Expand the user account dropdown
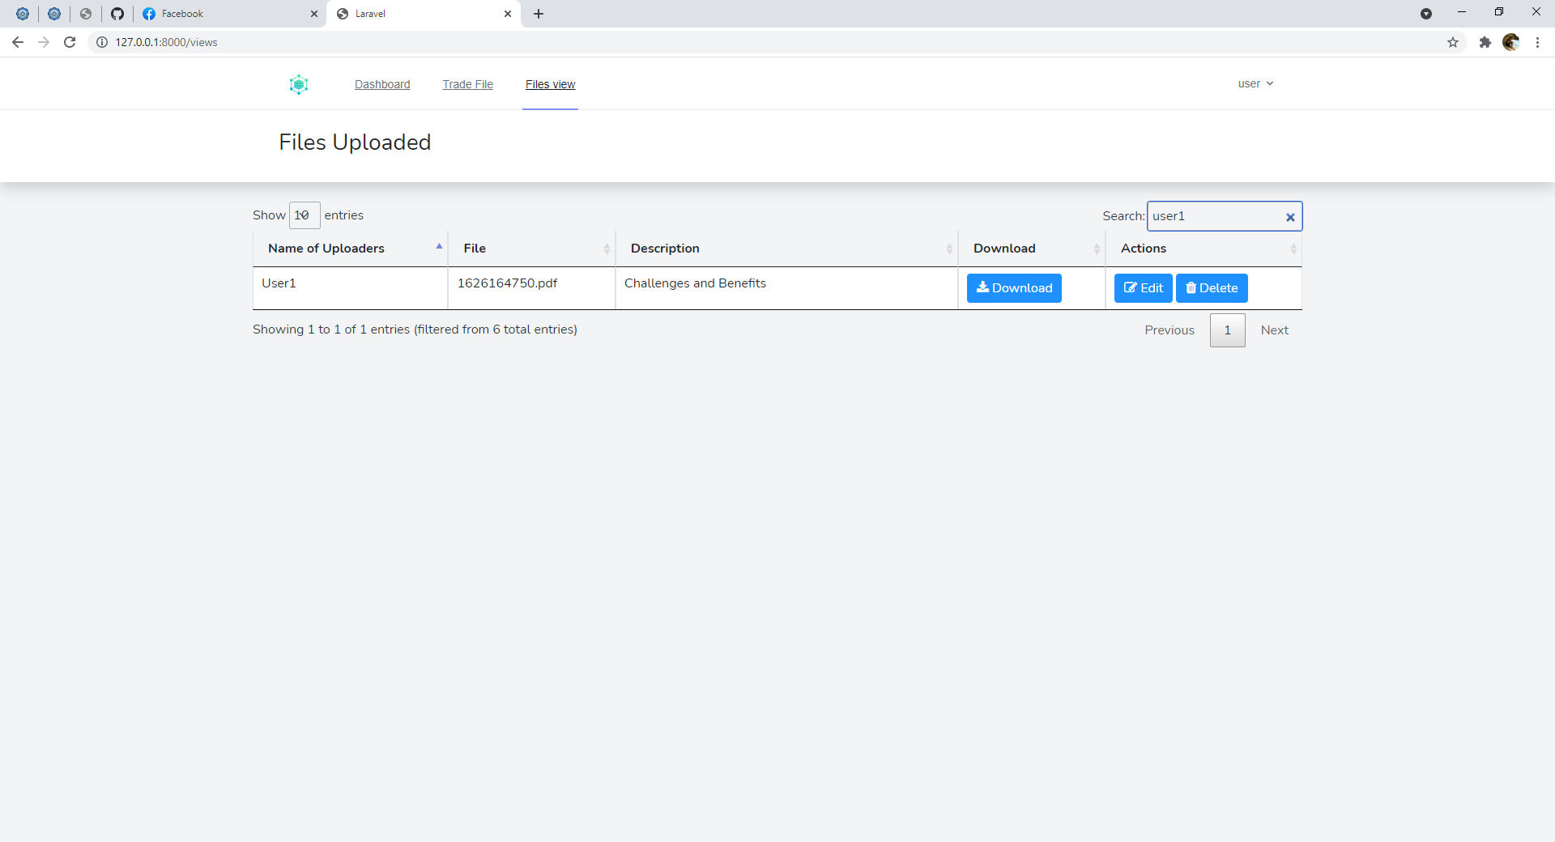 point(1255,83)
